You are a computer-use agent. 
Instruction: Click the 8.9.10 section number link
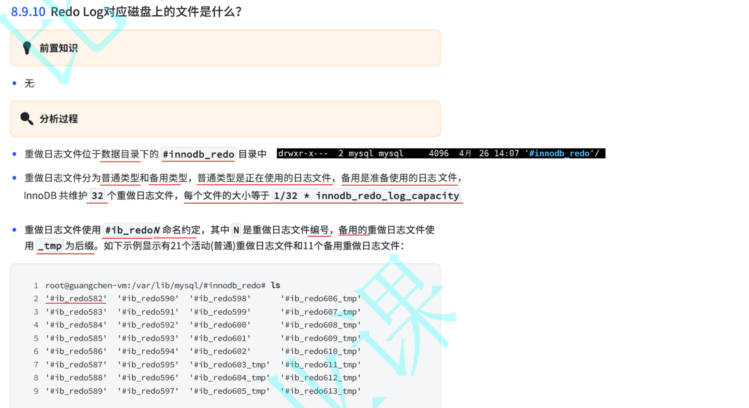28,12
